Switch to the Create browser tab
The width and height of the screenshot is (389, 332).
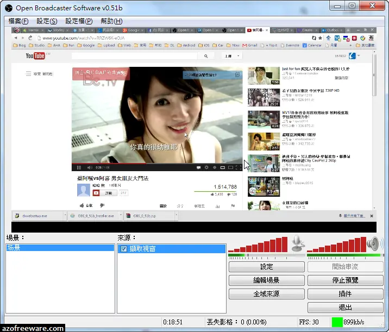(307, 30)
